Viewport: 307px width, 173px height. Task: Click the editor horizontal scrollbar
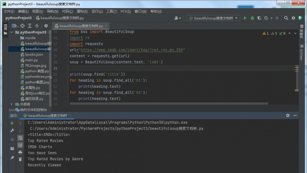tap(169, 104)
